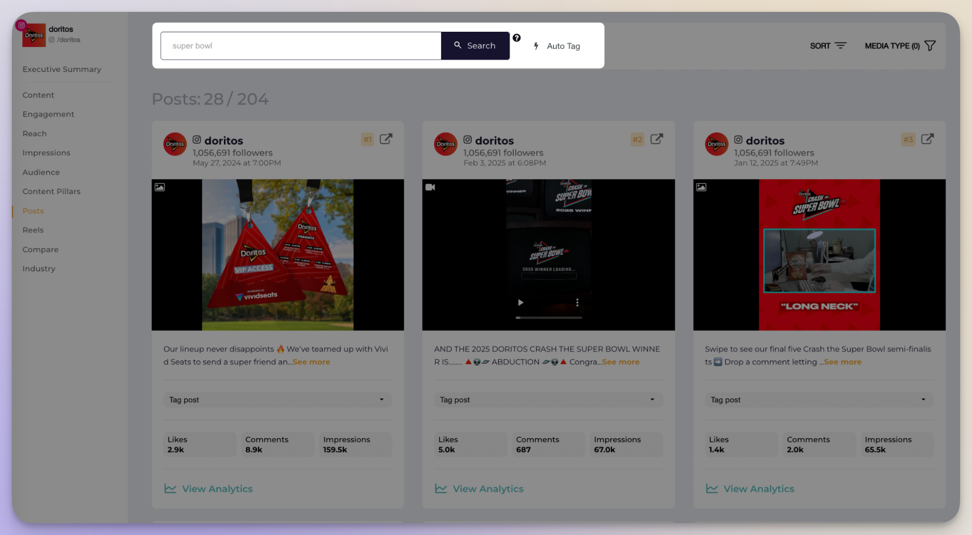Open the VIP access lanyards image
This screenshot has height=535, width=972.
pyautogui.click(x=278, y=254)
